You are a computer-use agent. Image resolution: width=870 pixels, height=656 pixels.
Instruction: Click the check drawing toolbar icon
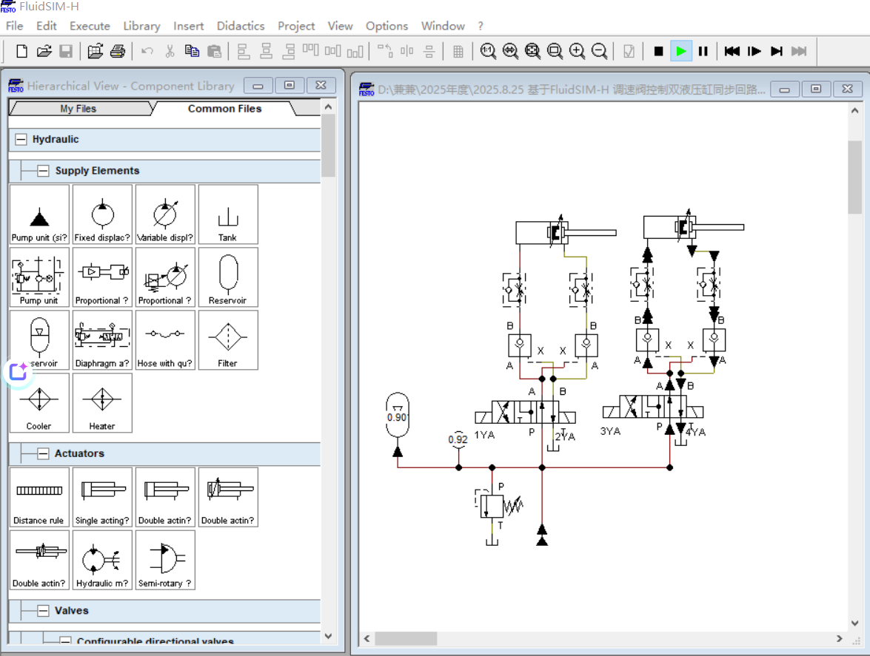(629, 51)
